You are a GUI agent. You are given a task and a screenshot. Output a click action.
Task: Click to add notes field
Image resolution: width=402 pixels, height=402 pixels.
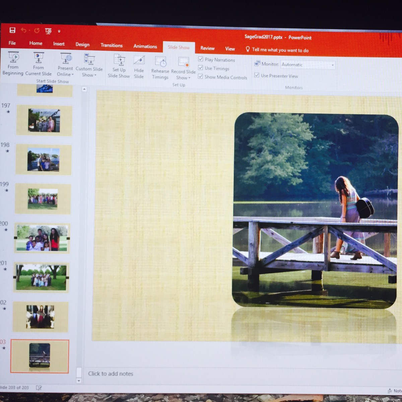coord(111,374)
